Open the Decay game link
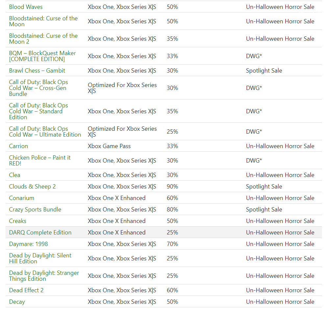Image resolution: width=334 pixels, height=309 pixels. [17, 302]
